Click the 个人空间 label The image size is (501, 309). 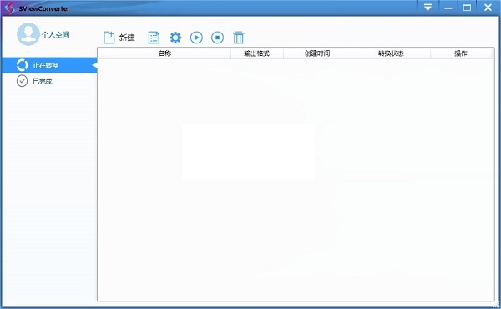point(56,34)
